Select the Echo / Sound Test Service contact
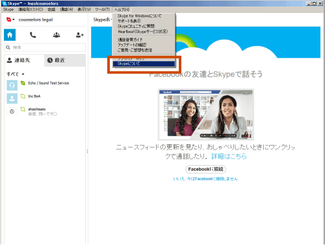The image size is (325, 245). (49, 83)
